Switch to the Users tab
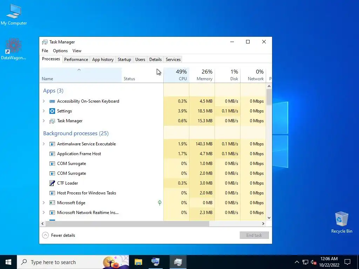This screenshot has width=359, height=269. (140, 60)
